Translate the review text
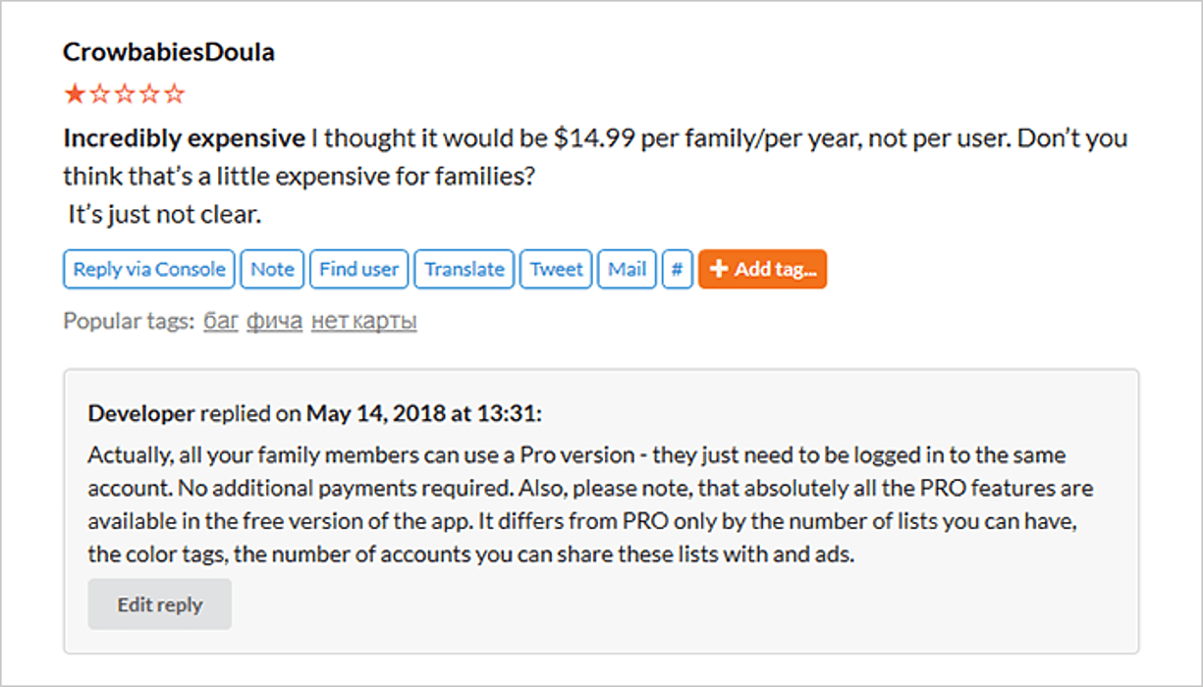The image size is (1203, 687). [465, 269]
